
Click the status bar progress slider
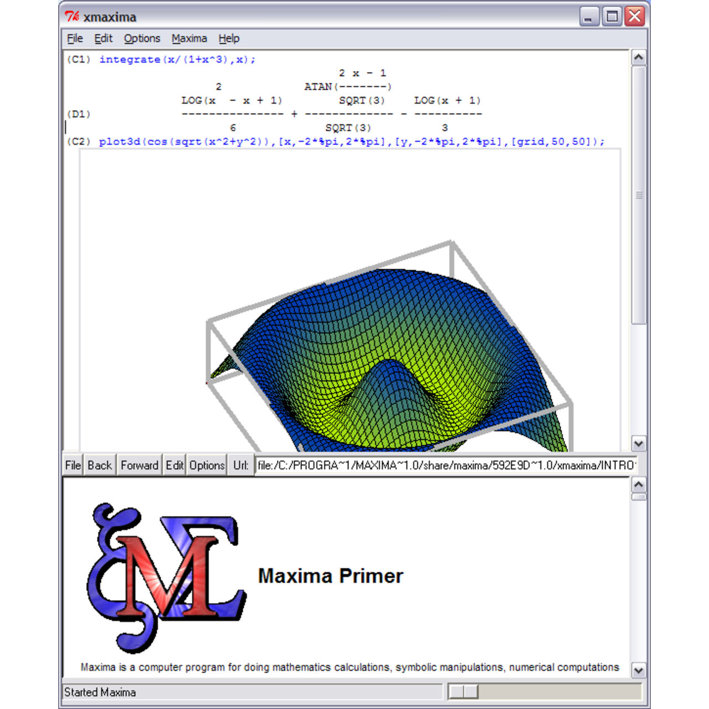463,691
